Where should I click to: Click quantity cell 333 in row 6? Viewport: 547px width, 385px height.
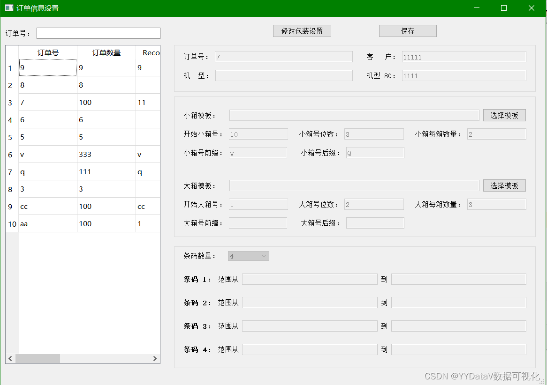tap(106, 155)
